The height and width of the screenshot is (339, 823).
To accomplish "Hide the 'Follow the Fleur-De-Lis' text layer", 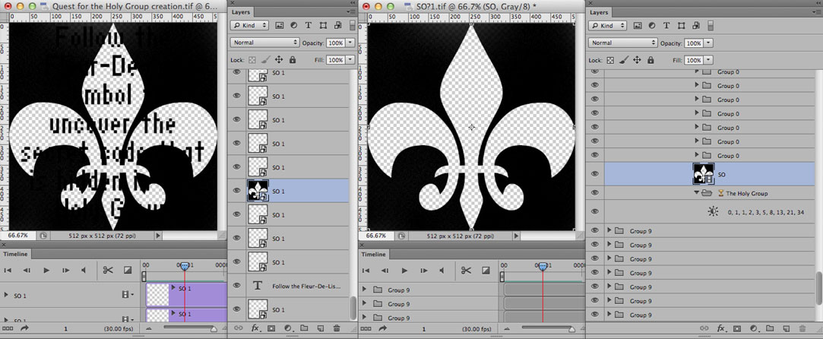I will coord(236,286).
